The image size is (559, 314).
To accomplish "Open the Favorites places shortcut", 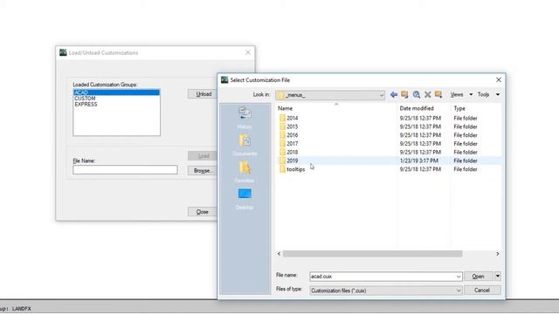I will click(x=245, y=172).
